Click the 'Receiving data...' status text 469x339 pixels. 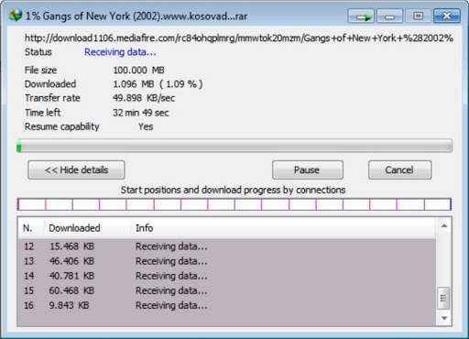coord(120,52)
